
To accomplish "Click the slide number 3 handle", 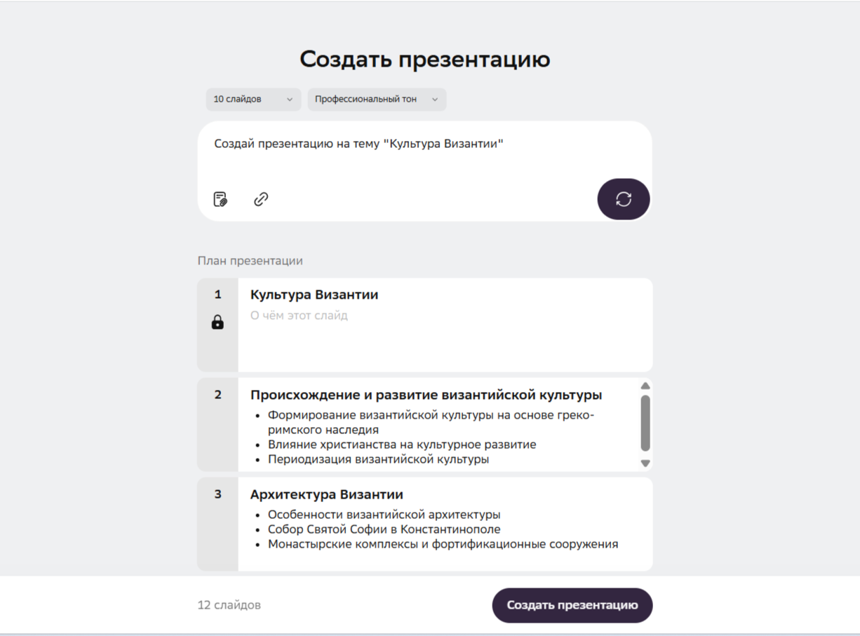I will click(x=217, y=494).
